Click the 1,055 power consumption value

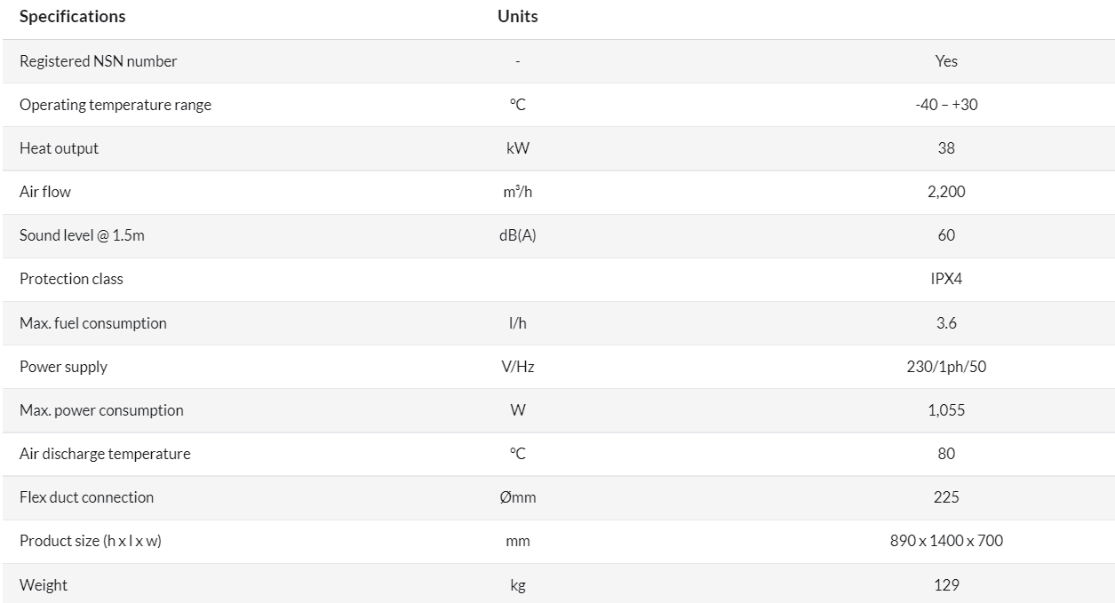[x=946, y=410]
